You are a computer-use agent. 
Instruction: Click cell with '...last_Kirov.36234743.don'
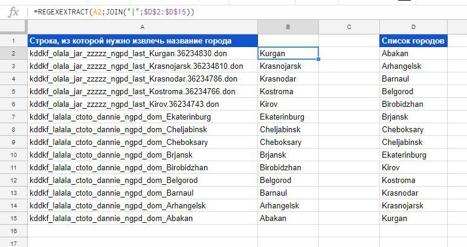pyautogui.click(x=143, y=104)
